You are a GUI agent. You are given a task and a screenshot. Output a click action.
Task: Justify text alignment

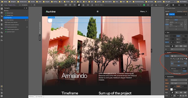(x=185, y=93)
